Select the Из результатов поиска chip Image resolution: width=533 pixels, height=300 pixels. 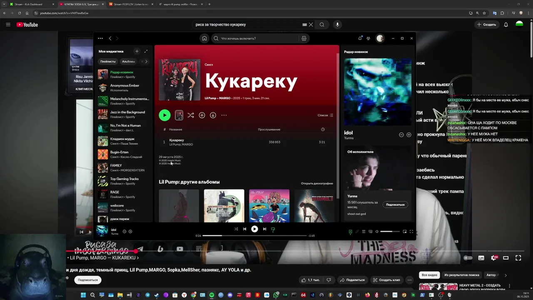[461, 275]
